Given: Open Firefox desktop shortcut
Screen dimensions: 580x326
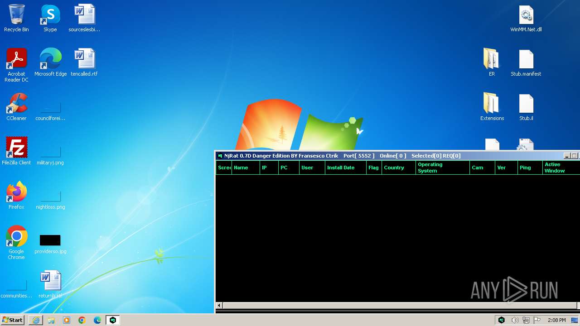Looking at the screenshot, I should [16, 196].
